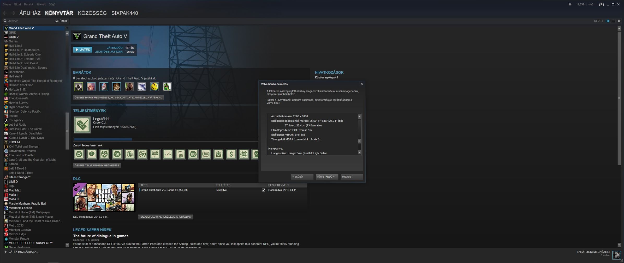Viewport: 624px width, 263px height.
Task: Select the 10x skull achievement icon
Action: tap(104, 154)
